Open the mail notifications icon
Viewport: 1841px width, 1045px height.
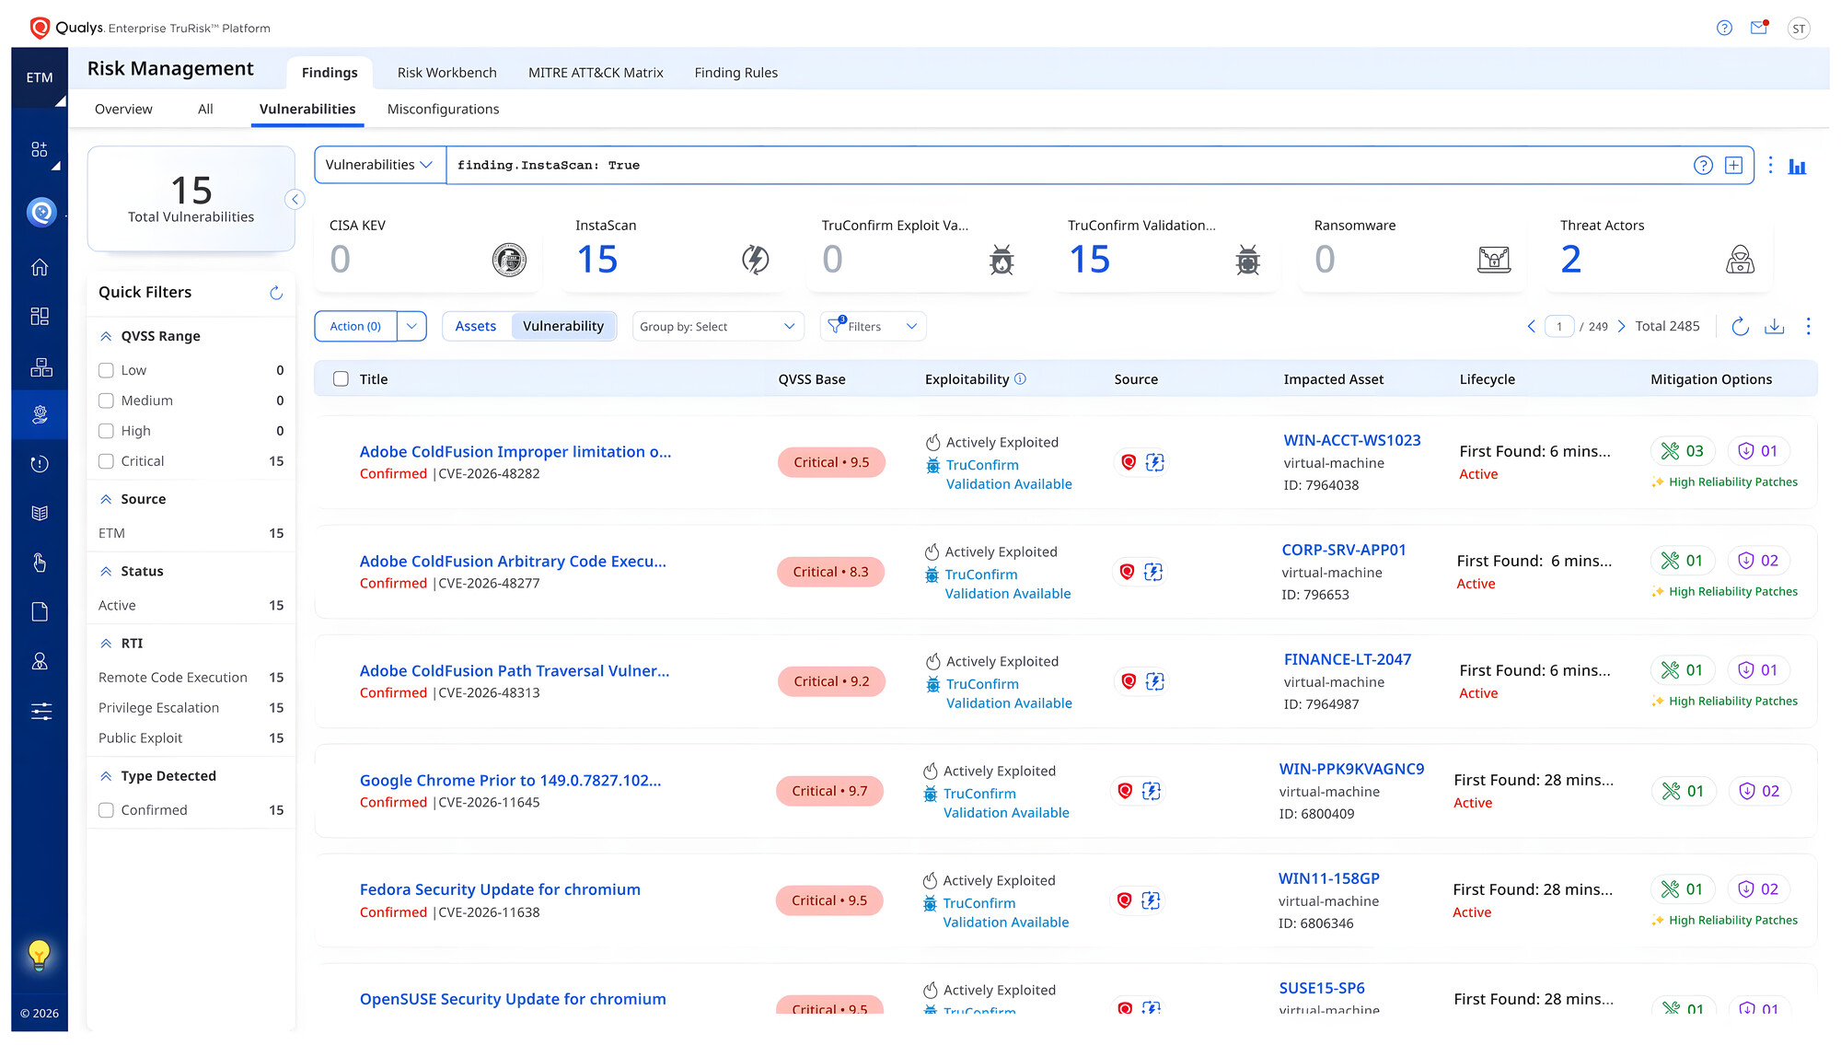pos(1759,28)
